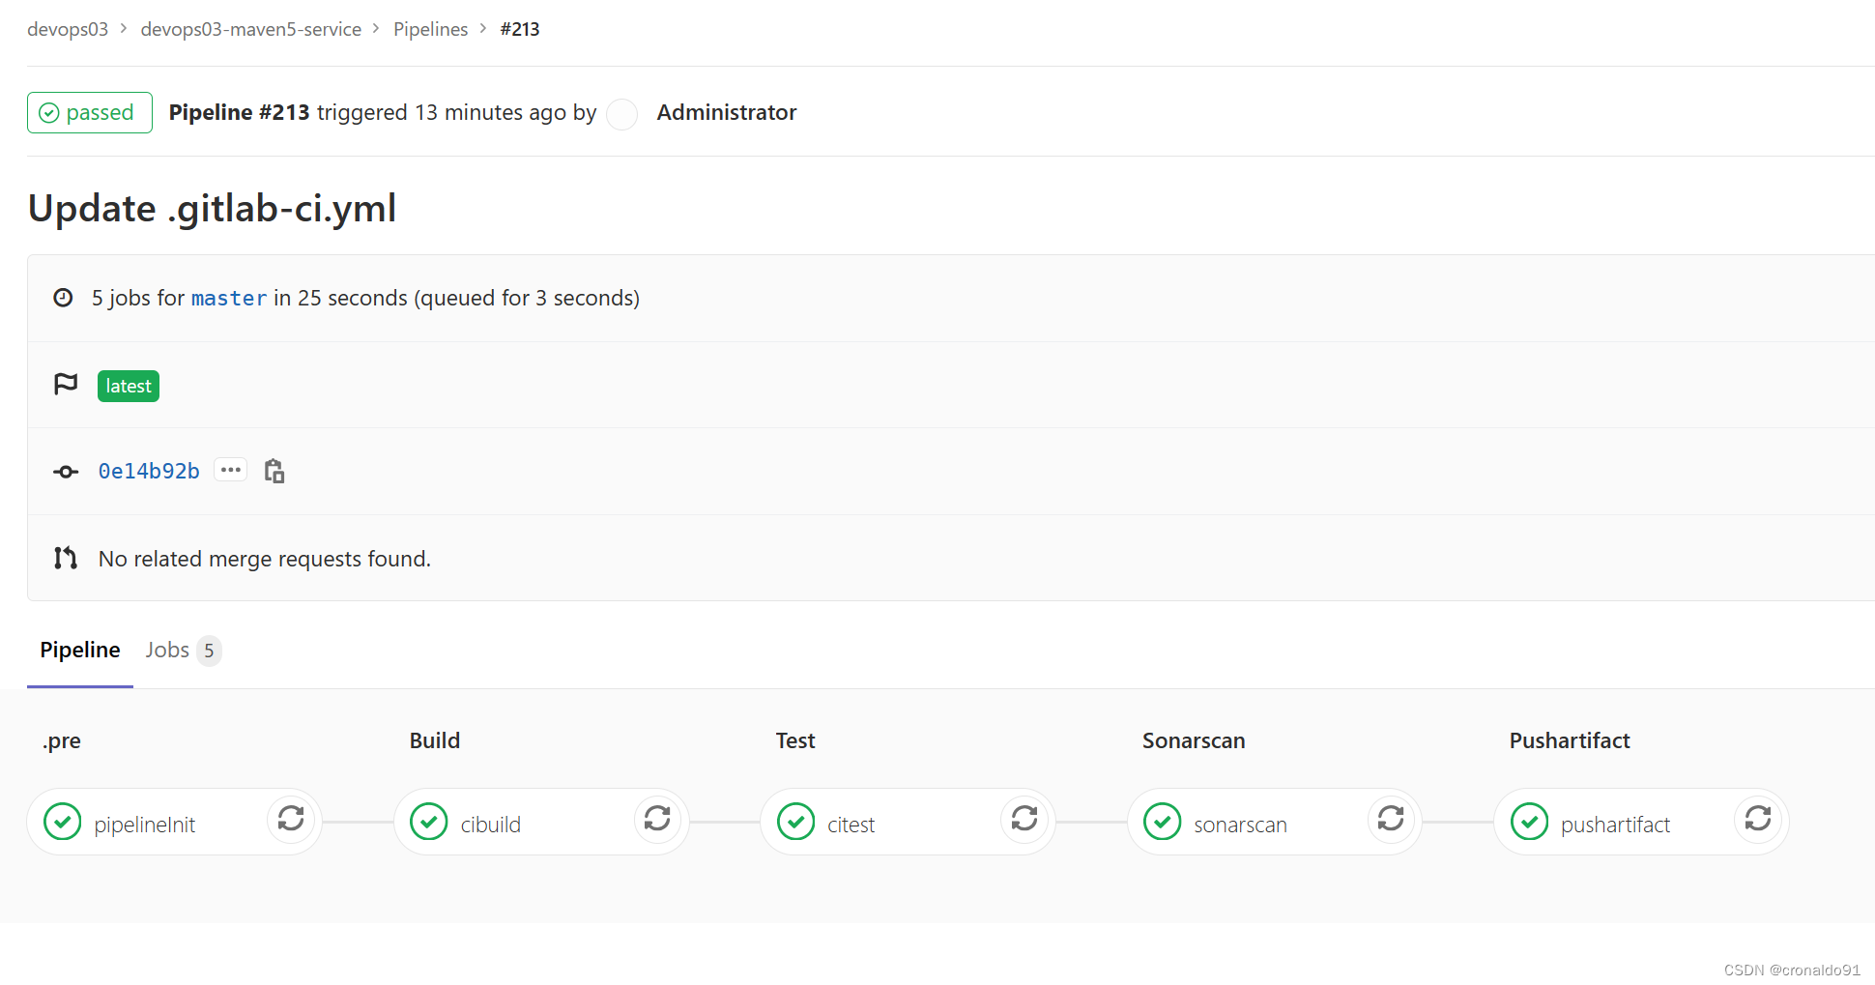Open the master branch link
The height and width of the screenshot is (985, 1875).
tap(228, 298)
